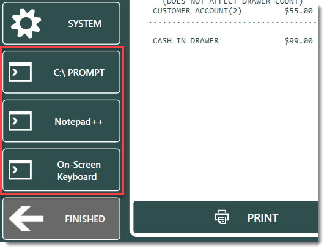The height and width of the screenshot is (251, 327).
Task: Launch the C:\ PROMPT terminal icon
Action: pos(20,72)
